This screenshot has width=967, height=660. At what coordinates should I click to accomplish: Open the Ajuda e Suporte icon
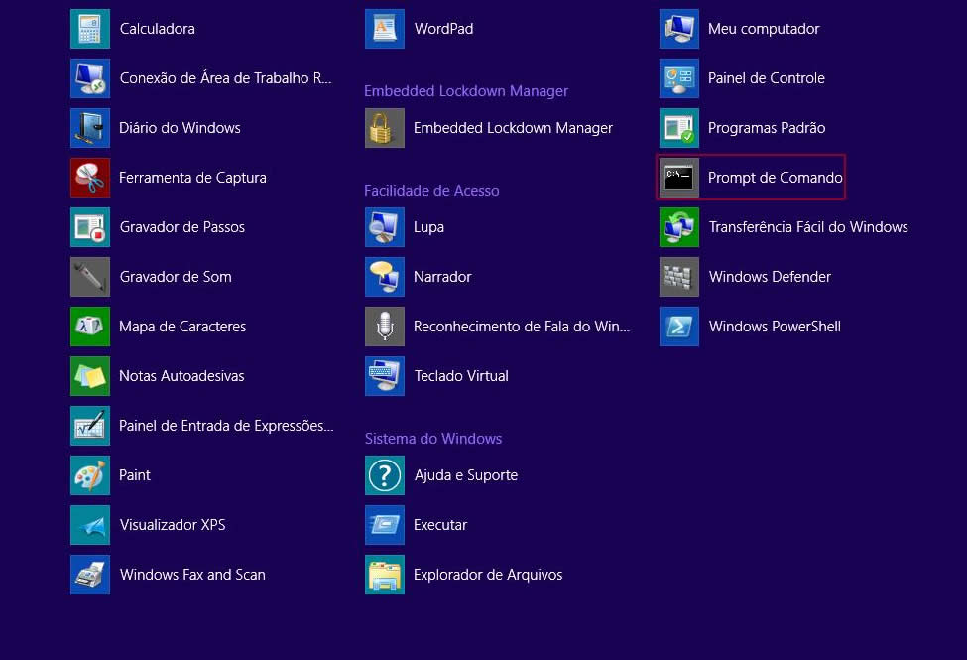385,475
